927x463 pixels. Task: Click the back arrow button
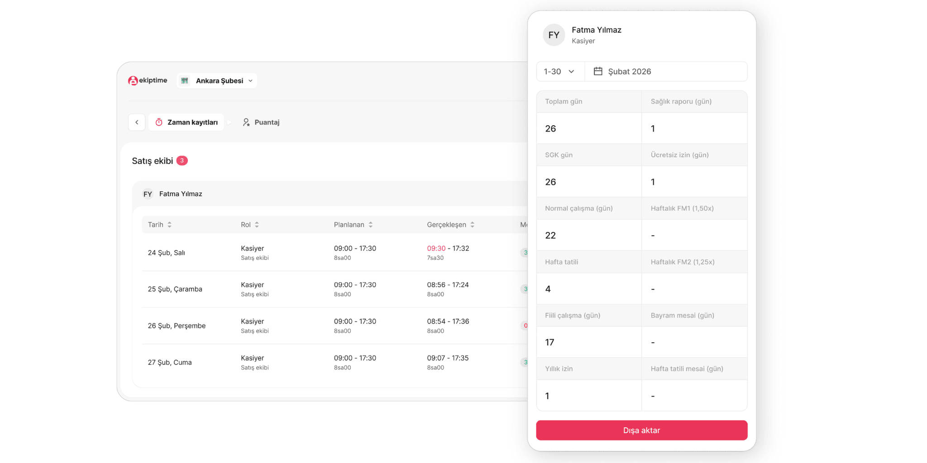(x=137, y=122)
